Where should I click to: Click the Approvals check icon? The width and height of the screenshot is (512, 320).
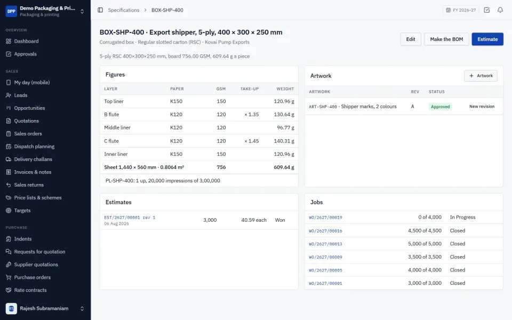point(9,54)
